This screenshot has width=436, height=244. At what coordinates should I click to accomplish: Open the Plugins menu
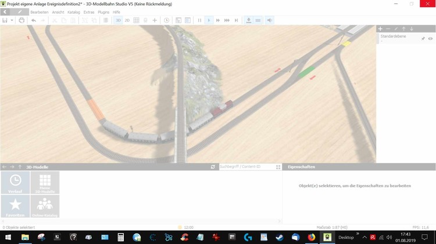[x=103, y=12]
